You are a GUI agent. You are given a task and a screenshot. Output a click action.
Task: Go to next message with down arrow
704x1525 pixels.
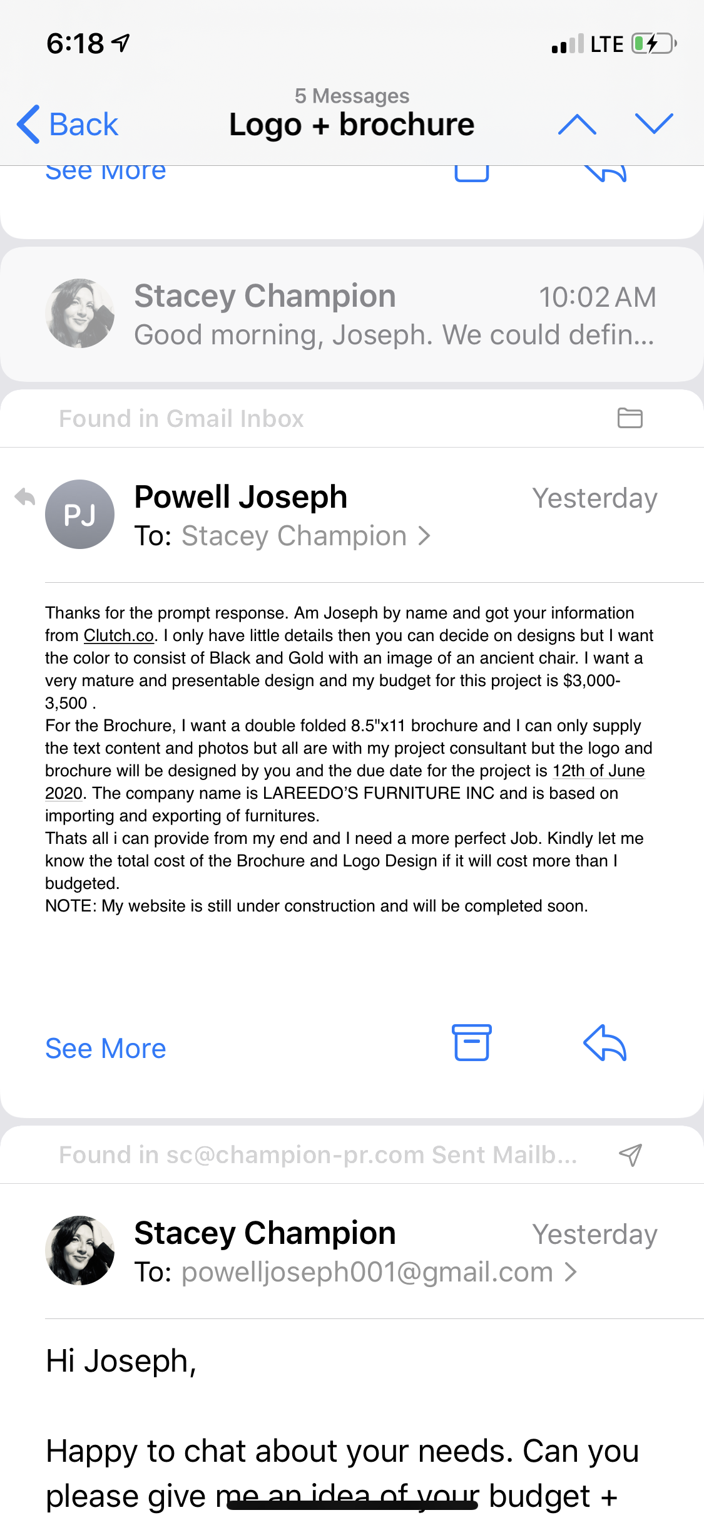653,124
